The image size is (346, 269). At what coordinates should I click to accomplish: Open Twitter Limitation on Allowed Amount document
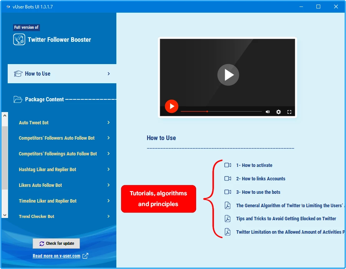pyautogui.click(x=290, y=232)
